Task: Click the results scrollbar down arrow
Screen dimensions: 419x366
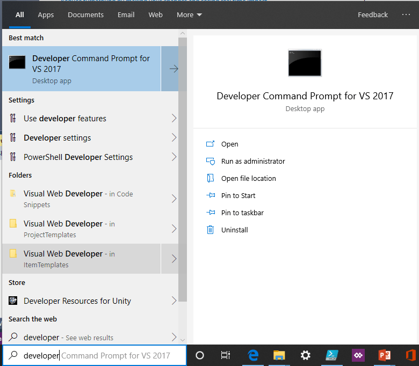Action: [x=183, y=340]
